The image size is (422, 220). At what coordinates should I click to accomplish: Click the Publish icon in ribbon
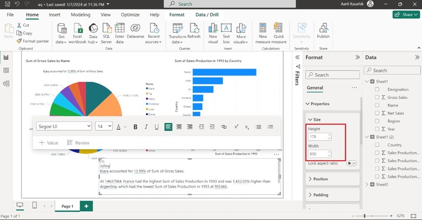(323, 31)
